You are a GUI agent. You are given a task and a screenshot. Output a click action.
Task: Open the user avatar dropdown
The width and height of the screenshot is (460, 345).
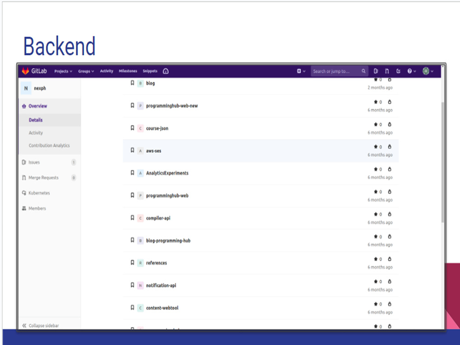[428, 71]
